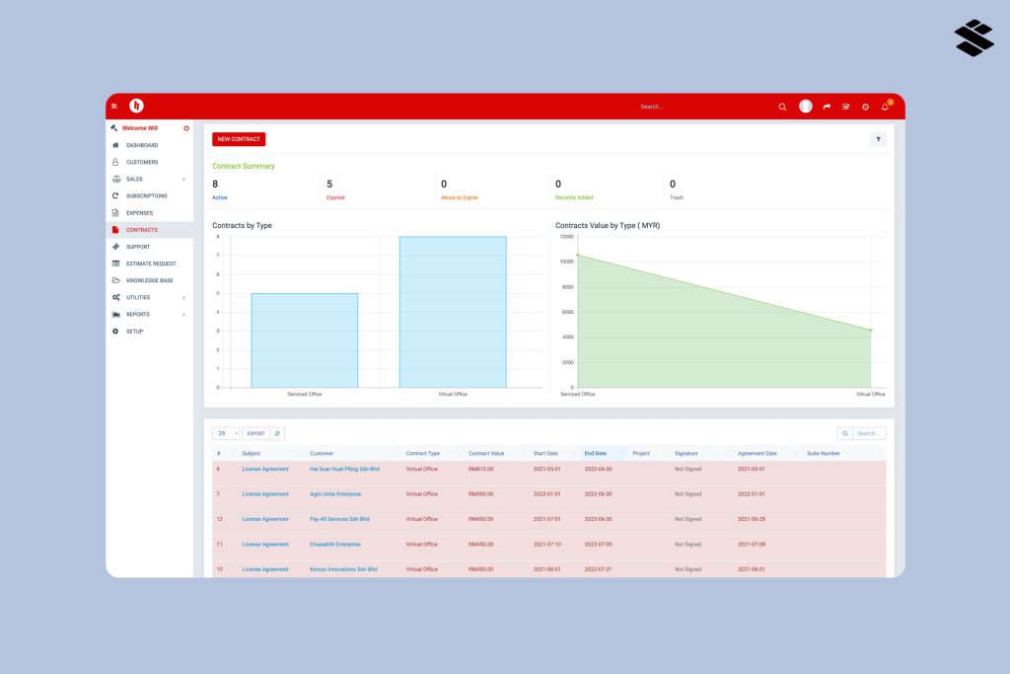Click the Dashboard home icon
The width and height of the screenshot is (1010, 674).
[115, 145]
